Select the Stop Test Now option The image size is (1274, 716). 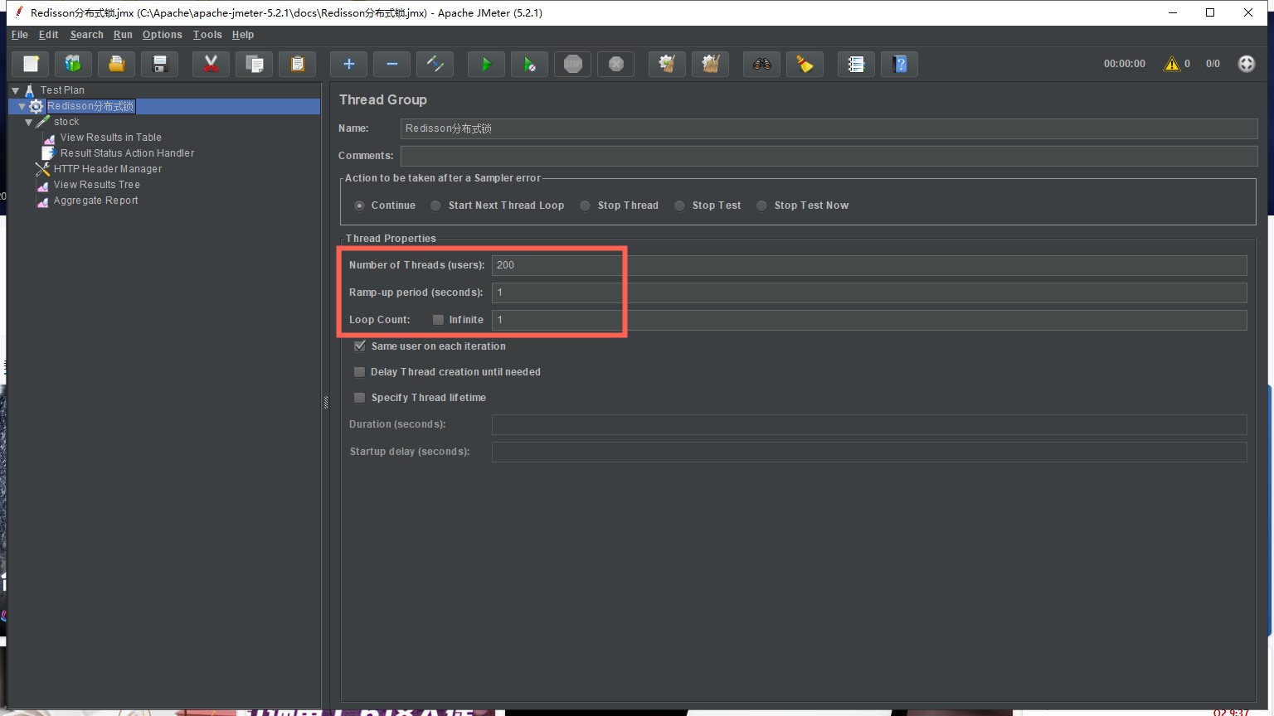[761, 206]
